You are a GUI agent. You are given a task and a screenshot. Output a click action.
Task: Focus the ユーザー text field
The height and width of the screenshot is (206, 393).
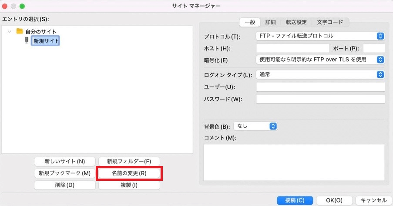click(x=320, y=87)
